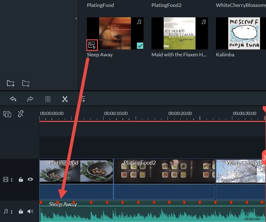
Task: Collapse the media panel with the left chevron
Action: tap(76, 19)
